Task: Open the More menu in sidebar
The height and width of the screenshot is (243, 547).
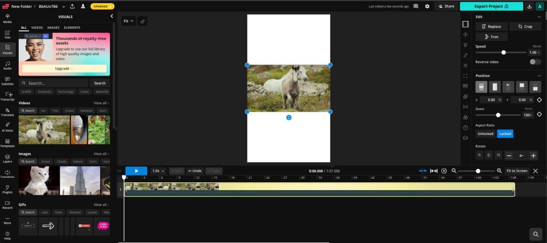Action: 7,220
